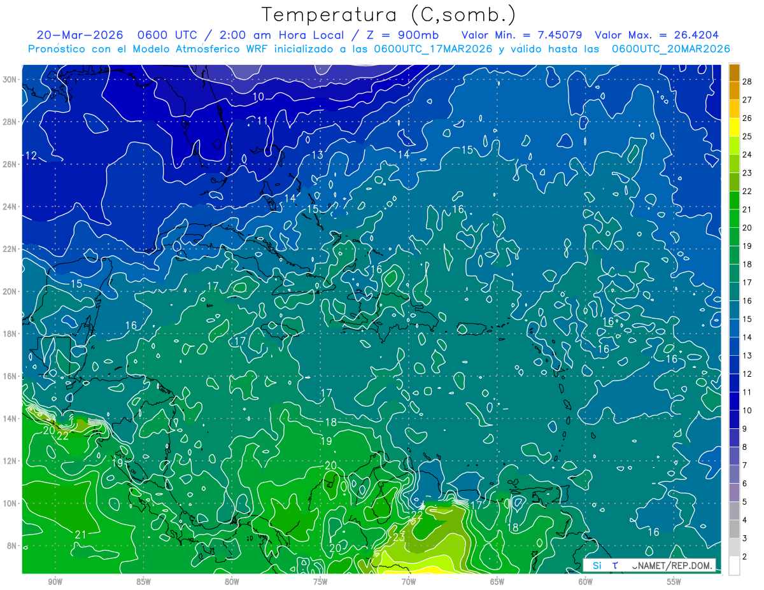Pick the olive green swatch between 22 and 23

coord(734,182)
